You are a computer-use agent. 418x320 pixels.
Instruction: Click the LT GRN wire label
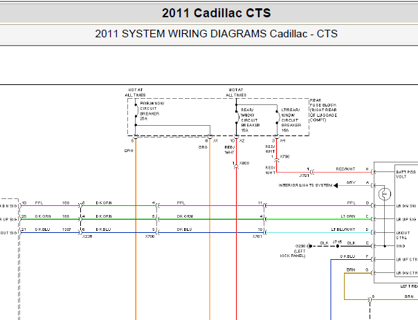point(348,216)
